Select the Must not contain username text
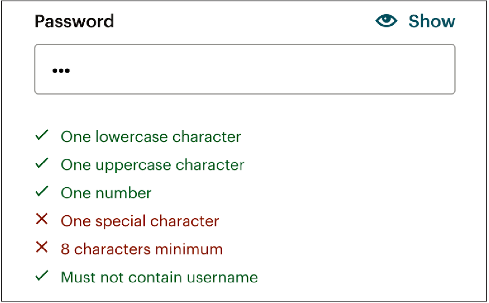Image resolution: width=489 pixels, height=303 pixels. 159,277
